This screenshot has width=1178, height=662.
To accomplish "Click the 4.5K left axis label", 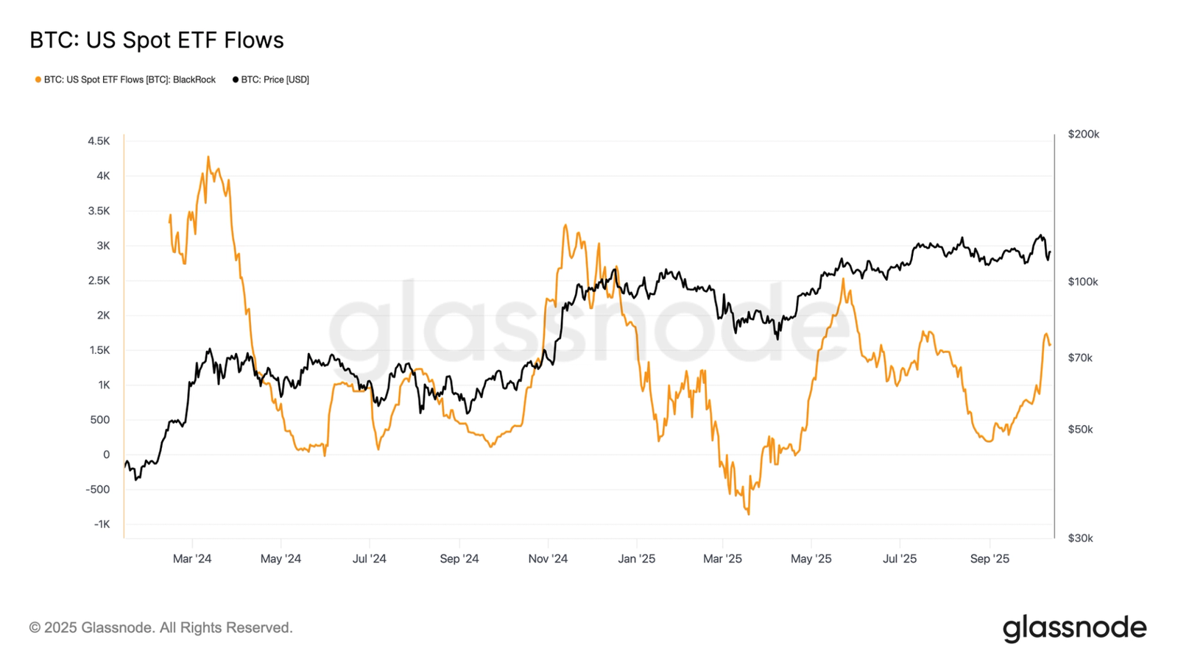I will tap(98, 141).
